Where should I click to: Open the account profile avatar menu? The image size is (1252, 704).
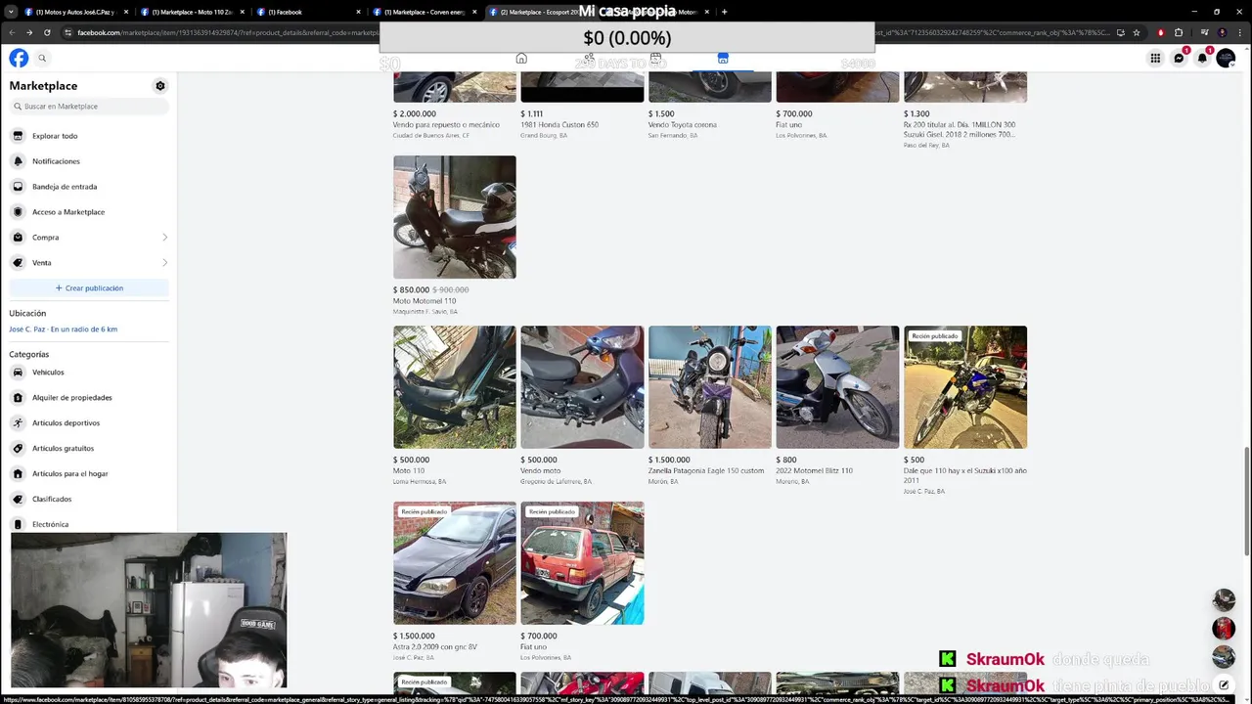tap(1226, 59)
